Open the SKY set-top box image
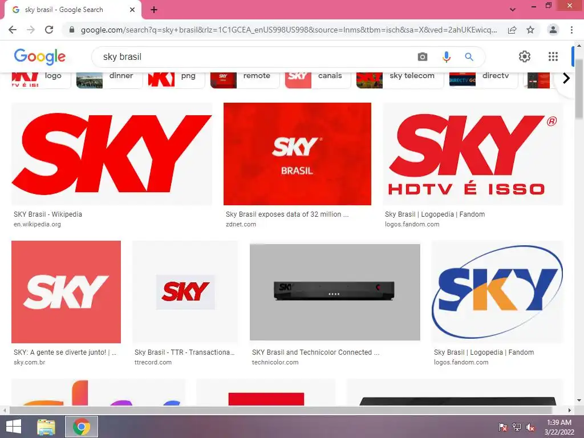The width and height of the screenshot is (584, 438). click(335, 291)
